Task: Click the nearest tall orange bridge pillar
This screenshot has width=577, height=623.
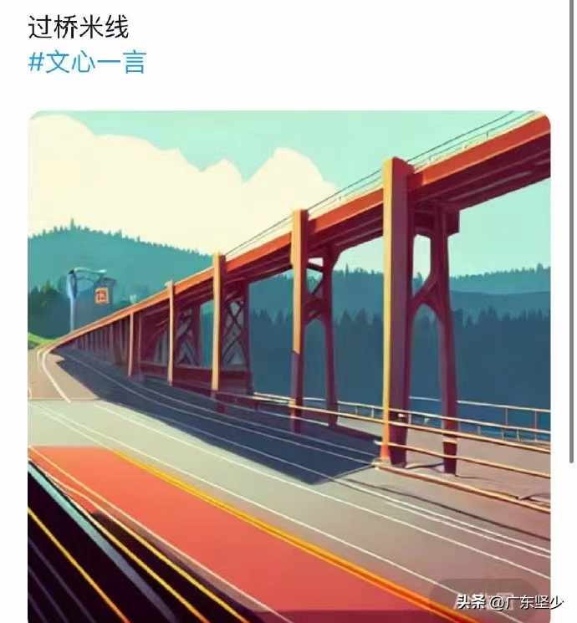Action: pos(396,310)
